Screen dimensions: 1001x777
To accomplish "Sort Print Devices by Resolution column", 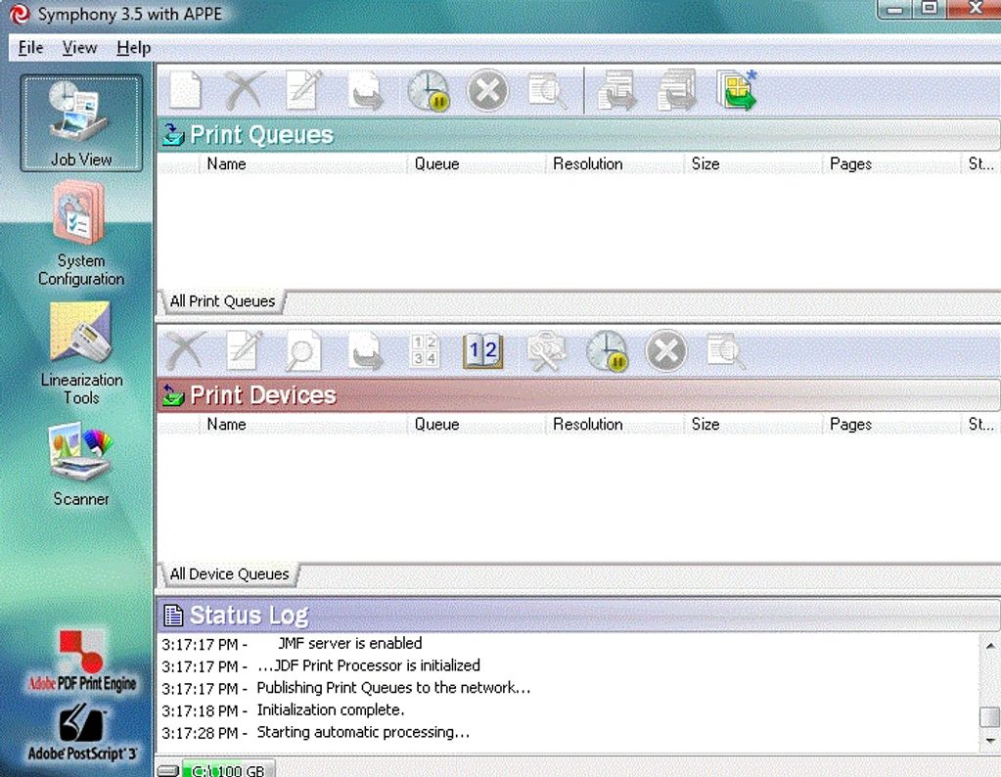I will pyautogui.click(x=587, y=425).
